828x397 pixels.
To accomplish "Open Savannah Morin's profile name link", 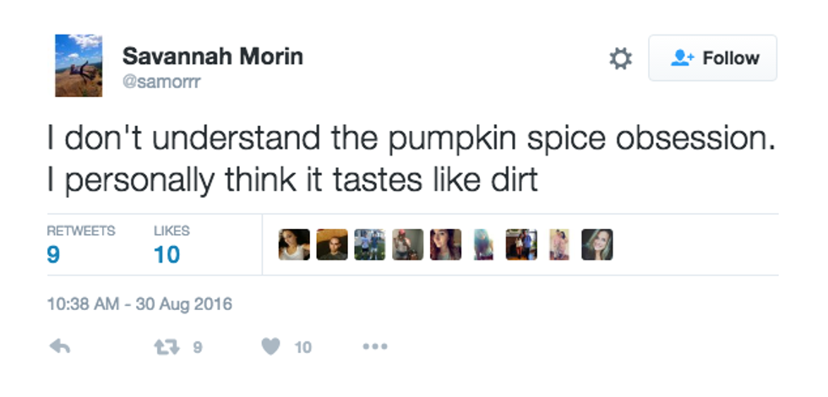I will pyautogui.click(x=213, y=57).
